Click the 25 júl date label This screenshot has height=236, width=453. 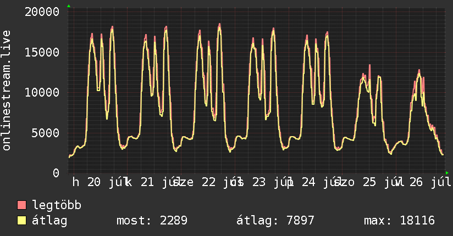(x=380, y=182)
